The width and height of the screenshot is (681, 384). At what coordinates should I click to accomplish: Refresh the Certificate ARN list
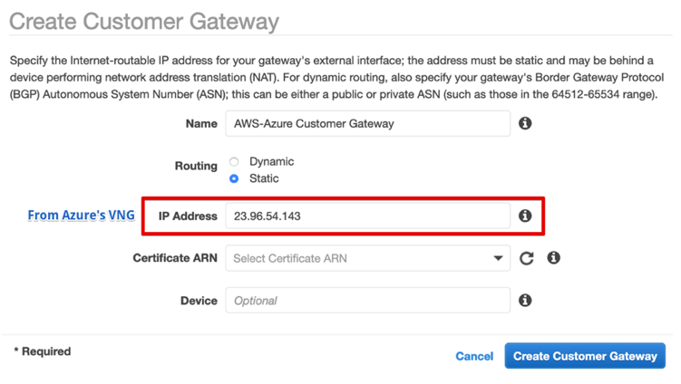526,258
